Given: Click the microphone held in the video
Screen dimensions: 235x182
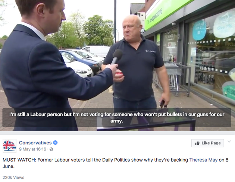Looking at the screenshot, I should pyautogui.click(x=116, y=57).
